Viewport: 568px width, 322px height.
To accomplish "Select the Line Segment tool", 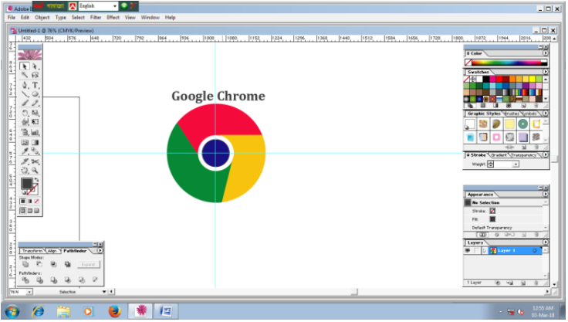I will 24,94.
